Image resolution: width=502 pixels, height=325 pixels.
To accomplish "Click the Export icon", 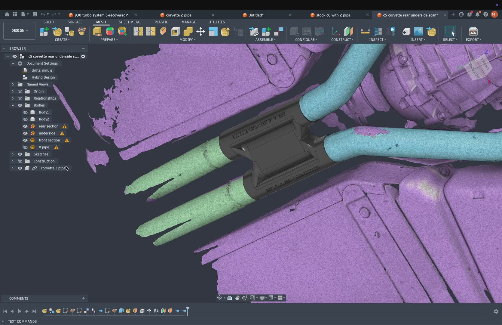I will (473, 31).
